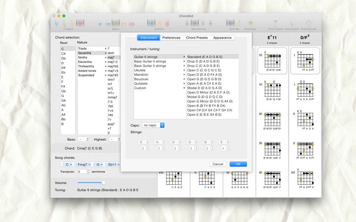The width and height of the screenshot is (356, 222).
Task: Open the Capo dropdown
Action: 153,125
